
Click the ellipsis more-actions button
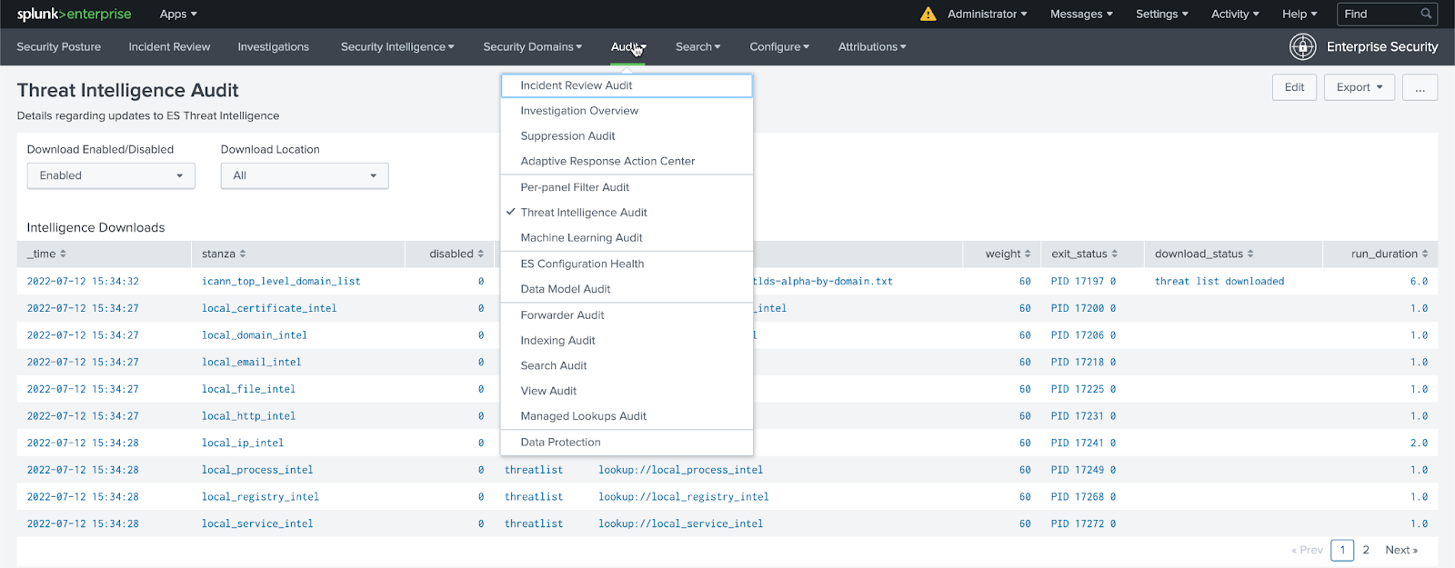(1420, 87)
